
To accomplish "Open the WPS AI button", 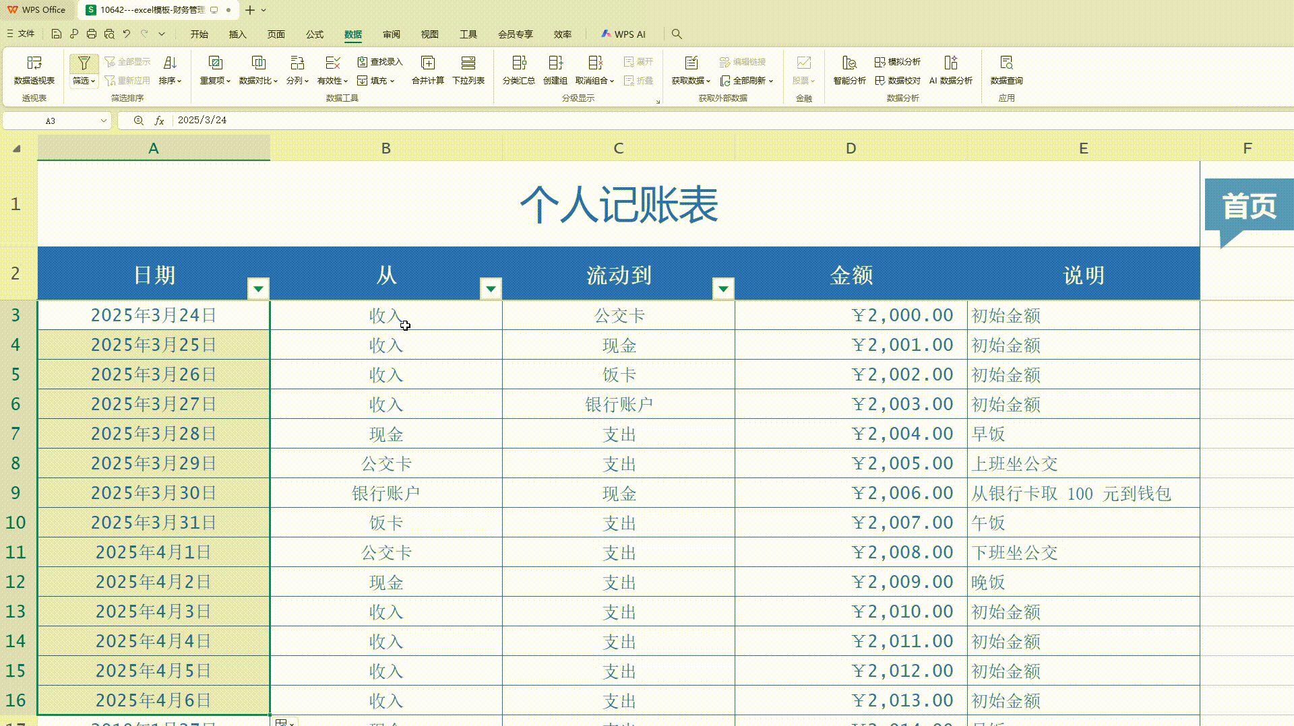I will [x=623, y=34].
